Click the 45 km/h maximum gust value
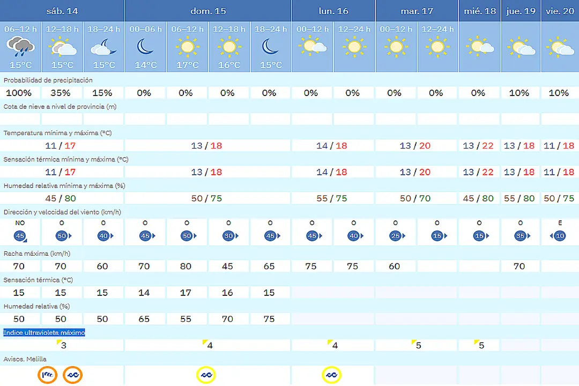579x386 pixels. pyautogui.click(x=227, y=266)
